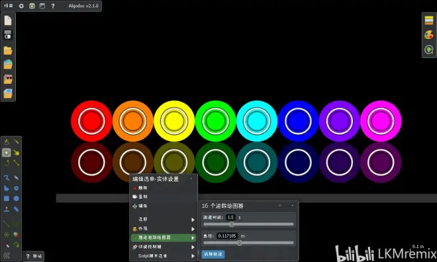The width and height of the screenshot is (437, 262).
Task: Click the move help button at bottom
Action: [x=34, y=256]
